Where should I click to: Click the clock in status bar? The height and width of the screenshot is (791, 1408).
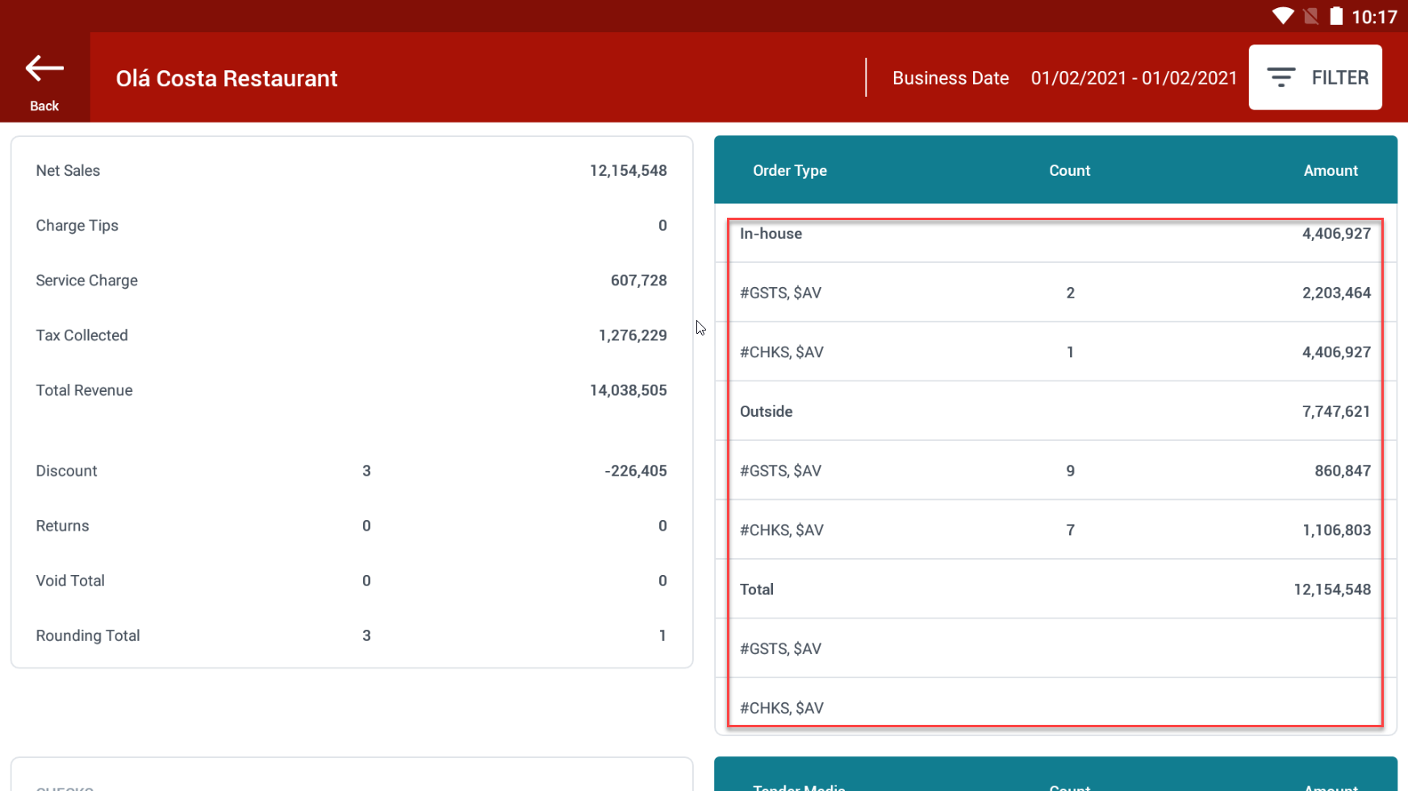point(1373,17)
